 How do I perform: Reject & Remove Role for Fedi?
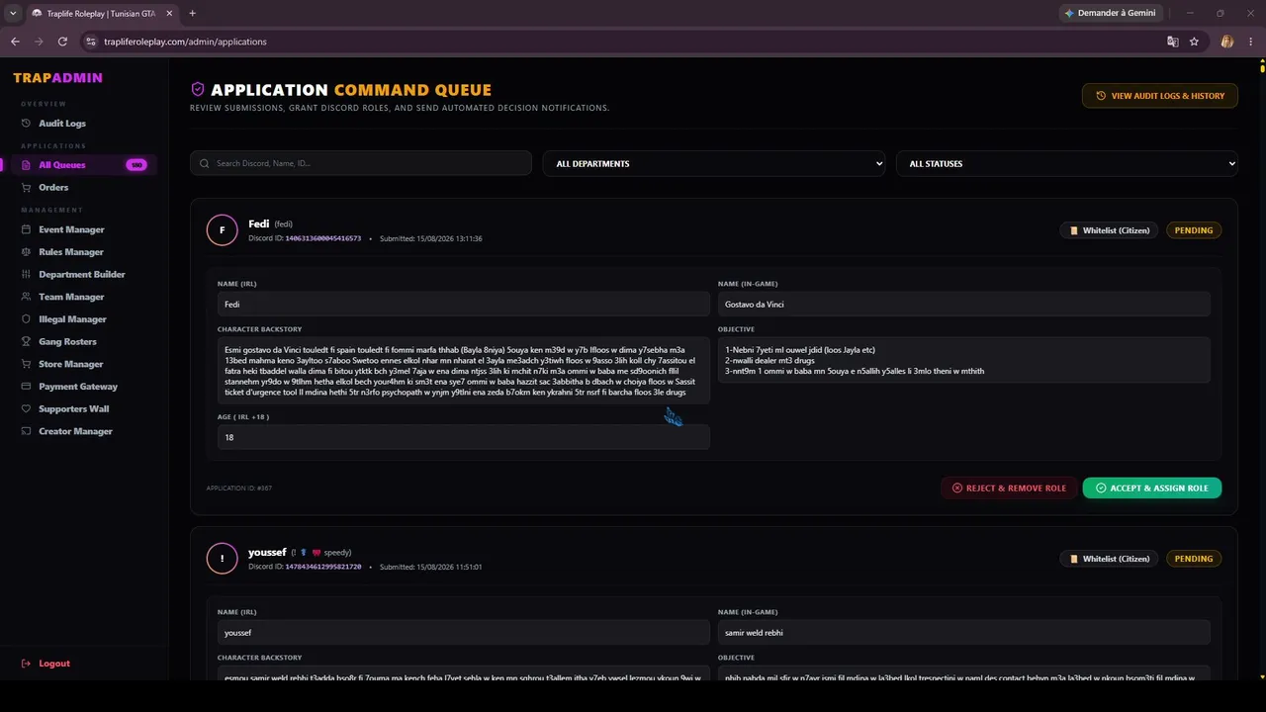[x=1009, y=488]
